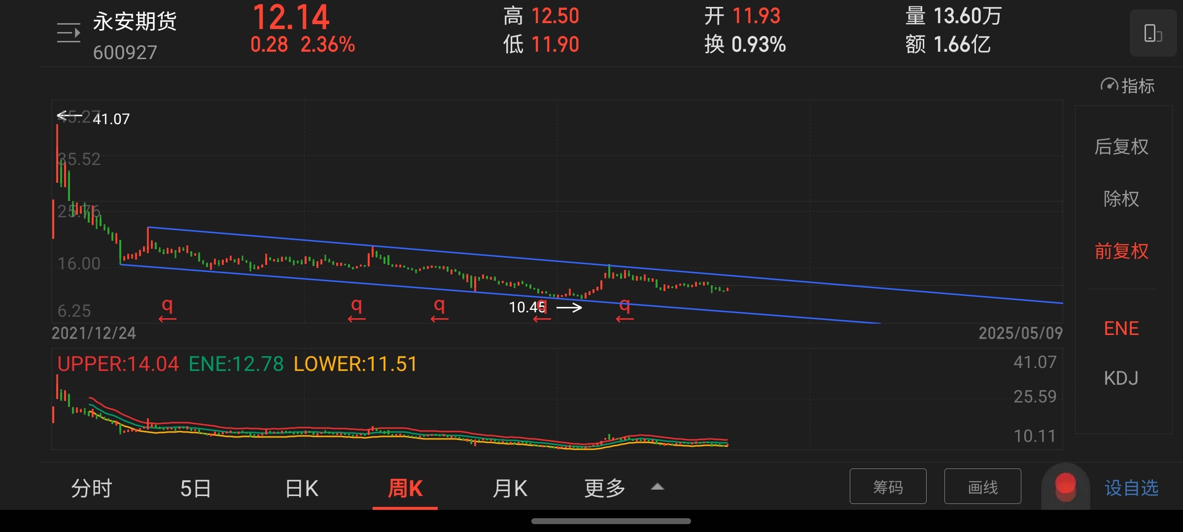Open the stock list menu icon
Image resolution: width=1183 pixels, height=532 pixels.
click(69, 33)
